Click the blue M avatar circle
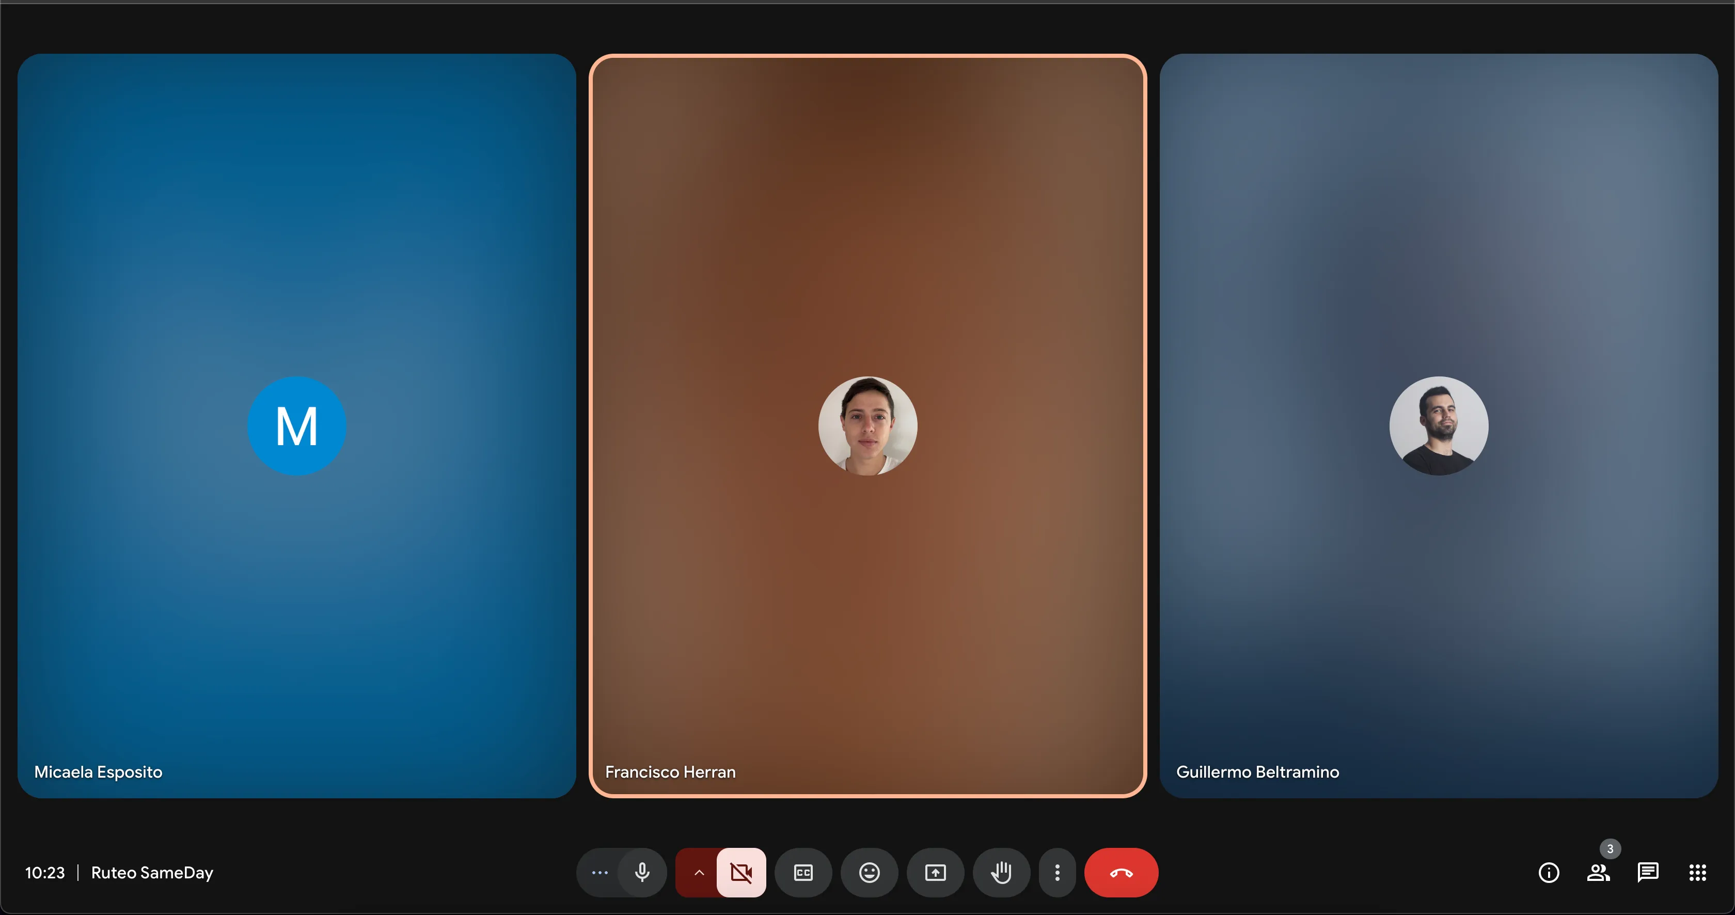Screen dimensions: 1735x915 [297, 425]
